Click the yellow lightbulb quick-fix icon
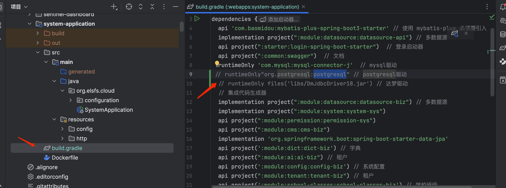The image size is (506, 188). pos(217,64)
